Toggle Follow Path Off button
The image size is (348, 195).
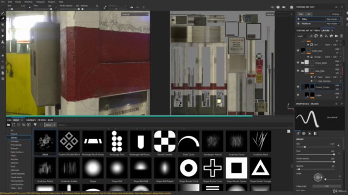pos(327,186)
